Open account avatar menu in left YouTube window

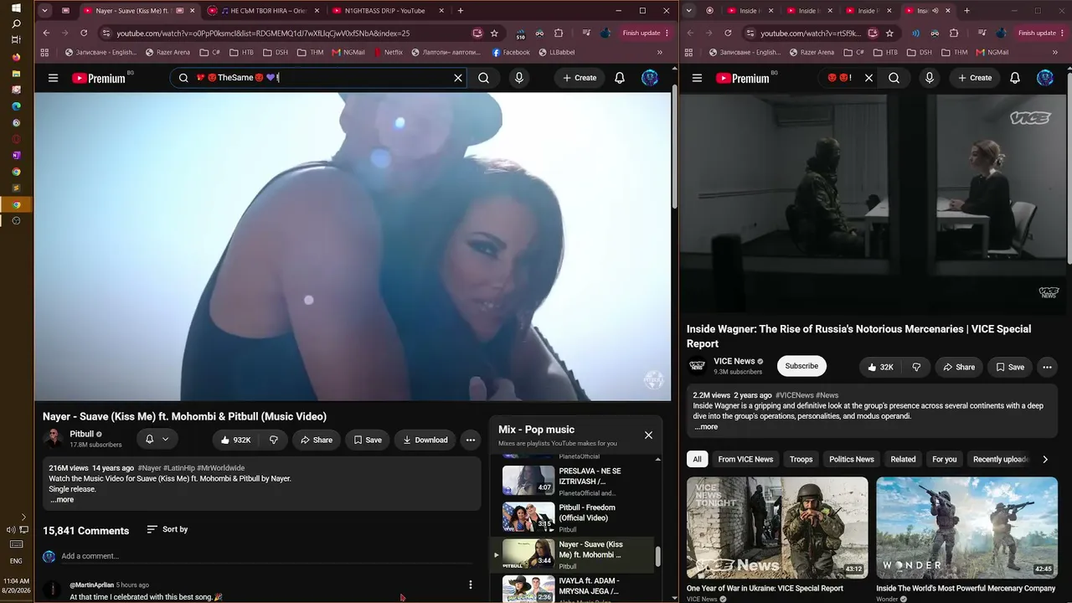[650, 78]
